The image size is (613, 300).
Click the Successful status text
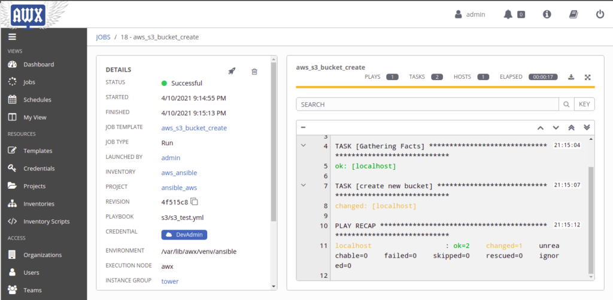187,83
